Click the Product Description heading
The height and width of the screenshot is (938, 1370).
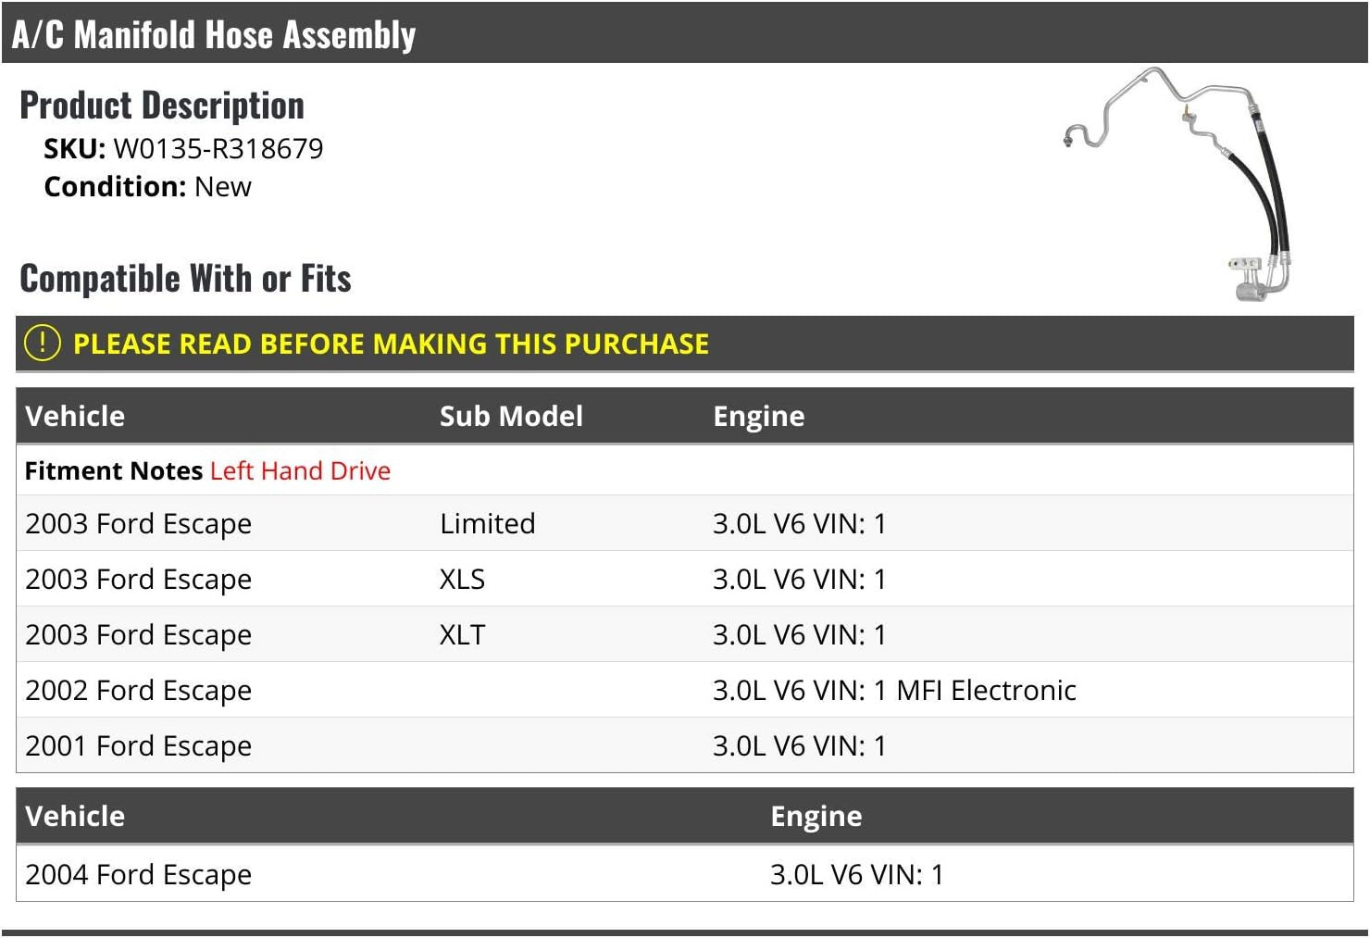point(162,106)
